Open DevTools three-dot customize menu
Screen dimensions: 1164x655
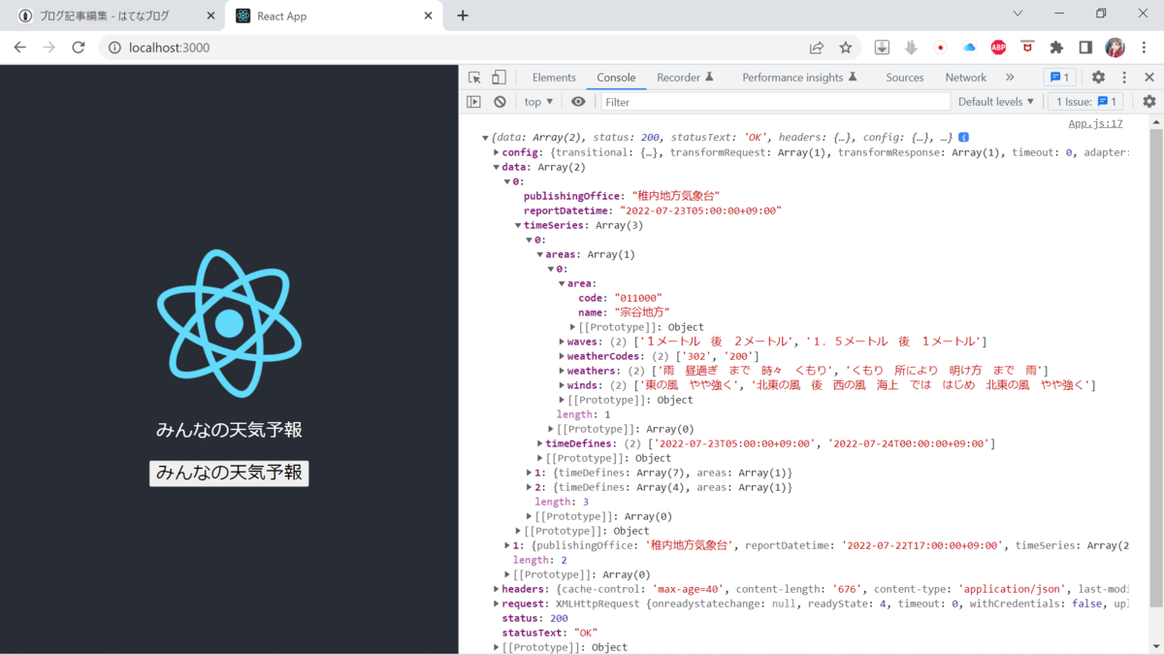(x=1124, y=78)
